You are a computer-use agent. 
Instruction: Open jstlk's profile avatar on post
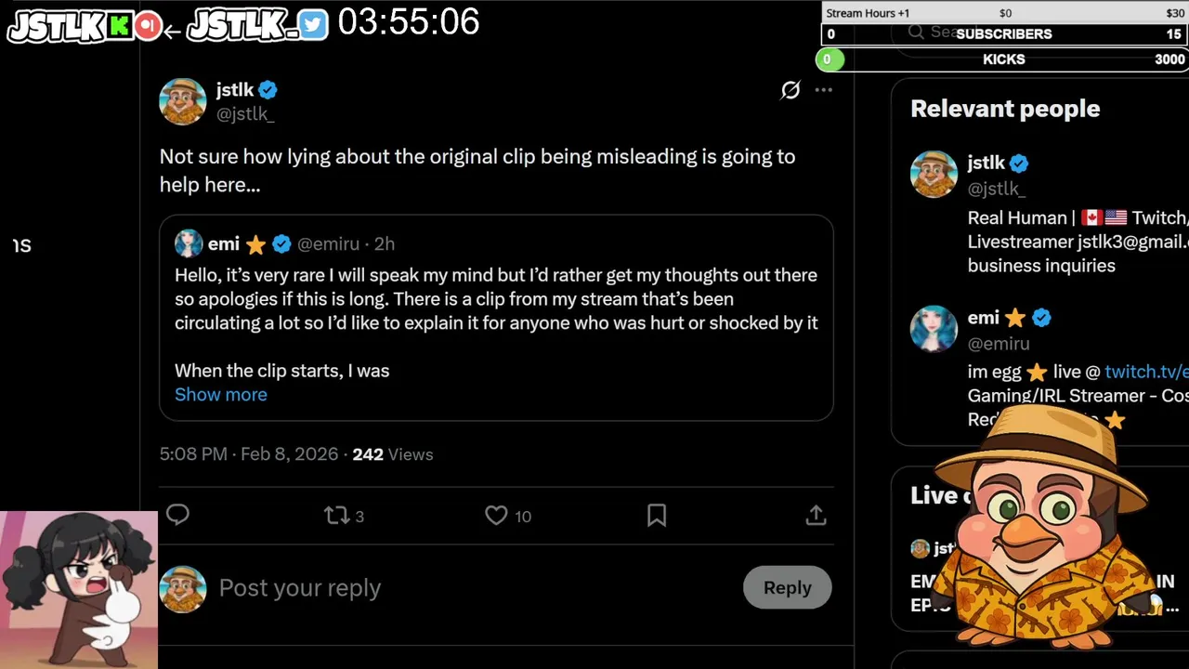point(183,101)
